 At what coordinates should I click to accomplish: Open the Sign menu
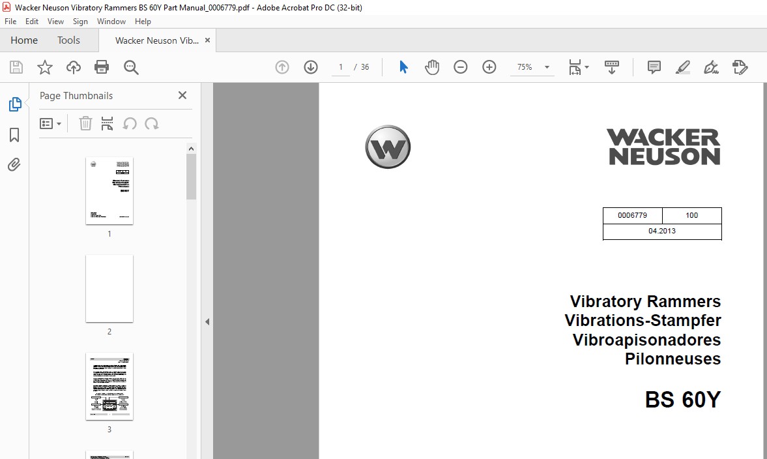tap(80, 22)
